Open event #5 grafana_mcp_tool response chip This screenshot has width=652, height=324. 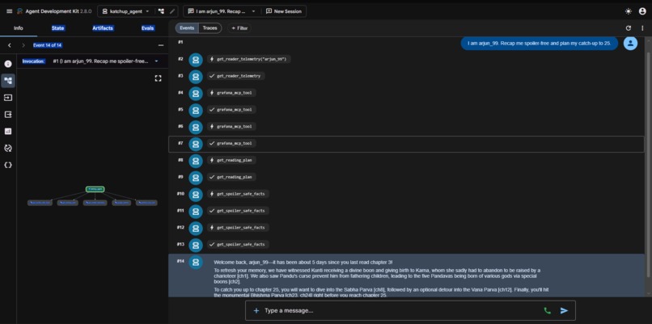[x=231, y=110]
